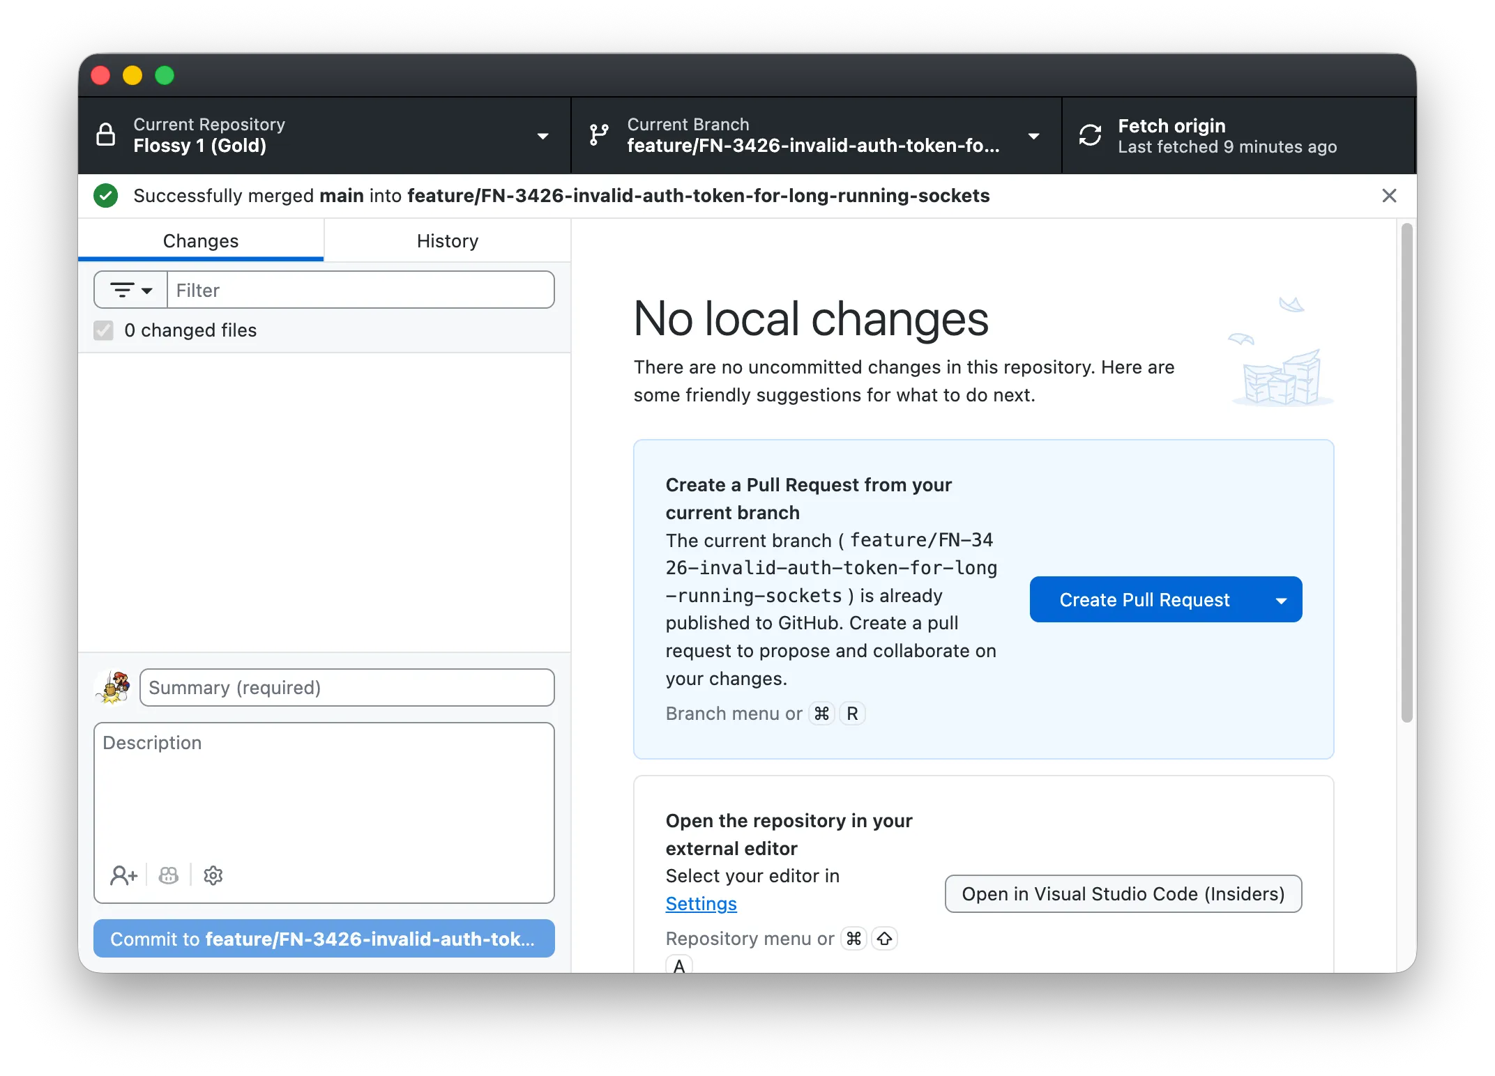
Task: Click Create Pull Request button
Action: pyautogui.click(x=1144, y=600)
